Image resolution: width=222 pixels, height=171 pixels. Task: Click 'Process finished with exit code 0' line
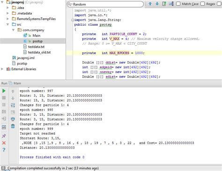(x=52, y=157)
